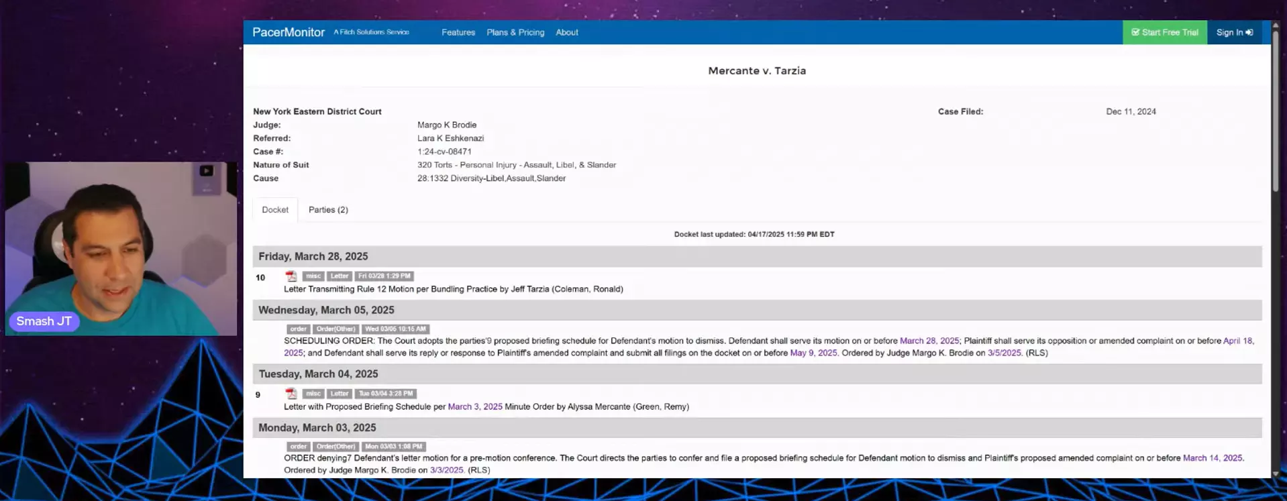Viewport: 1287px width, 501px height.
Task: Click the misc tag on the March 04 entry
Action: click(313, 394)
